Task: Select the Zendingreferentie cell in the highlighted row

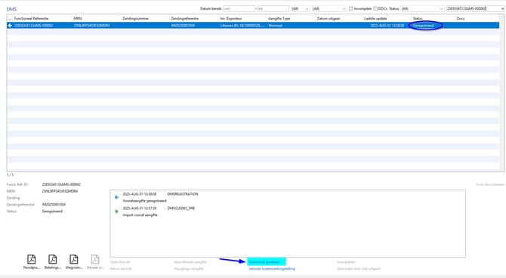Action: [183, 25]
